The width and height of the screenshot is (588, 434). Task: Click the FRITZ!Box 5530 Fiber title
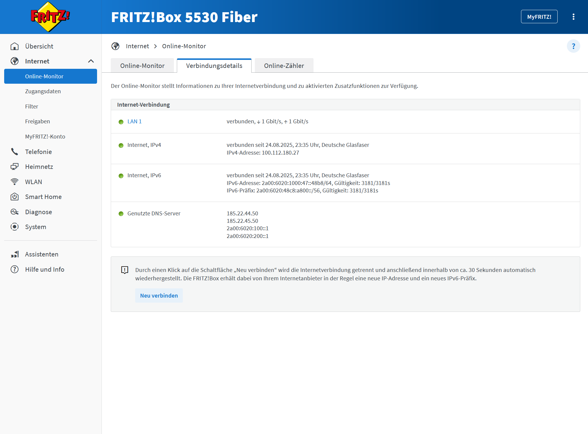184,17
